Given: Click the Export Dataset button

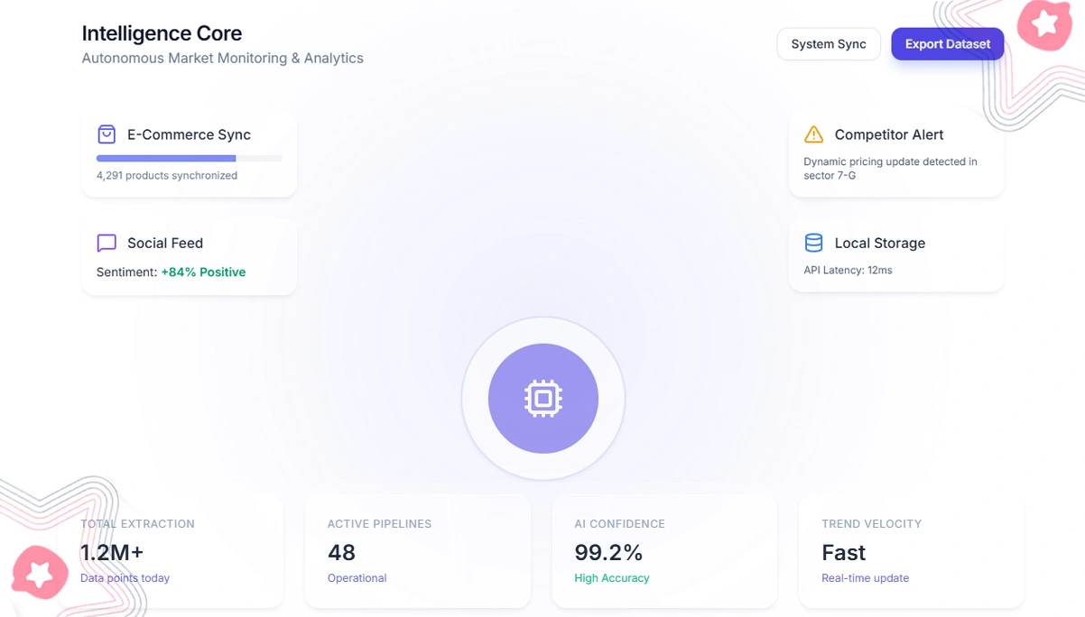Looking at the screenshot, I should tap(948, 44).
